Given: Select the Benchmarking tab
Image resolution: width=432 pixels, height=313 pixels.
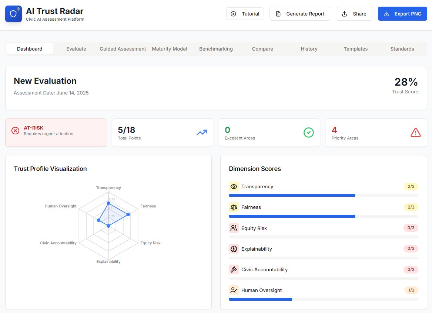Looking at the screenshot, I should [216, 49].
